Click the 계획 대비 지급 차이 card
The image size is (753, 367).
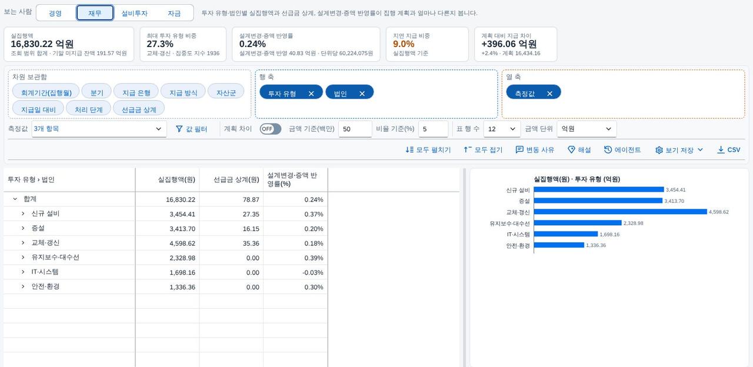[515, 44]
